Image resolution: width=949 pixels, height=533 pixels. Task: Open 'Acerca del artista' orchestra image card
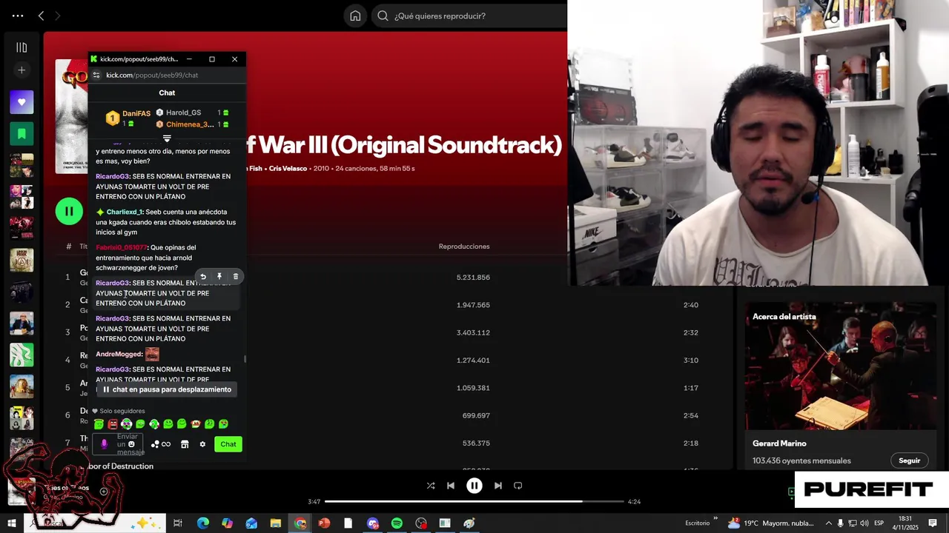841,366
